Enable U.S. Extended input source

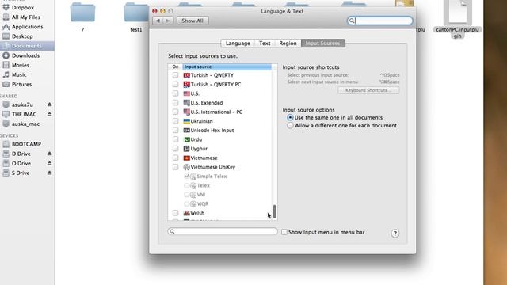[175, 102]
